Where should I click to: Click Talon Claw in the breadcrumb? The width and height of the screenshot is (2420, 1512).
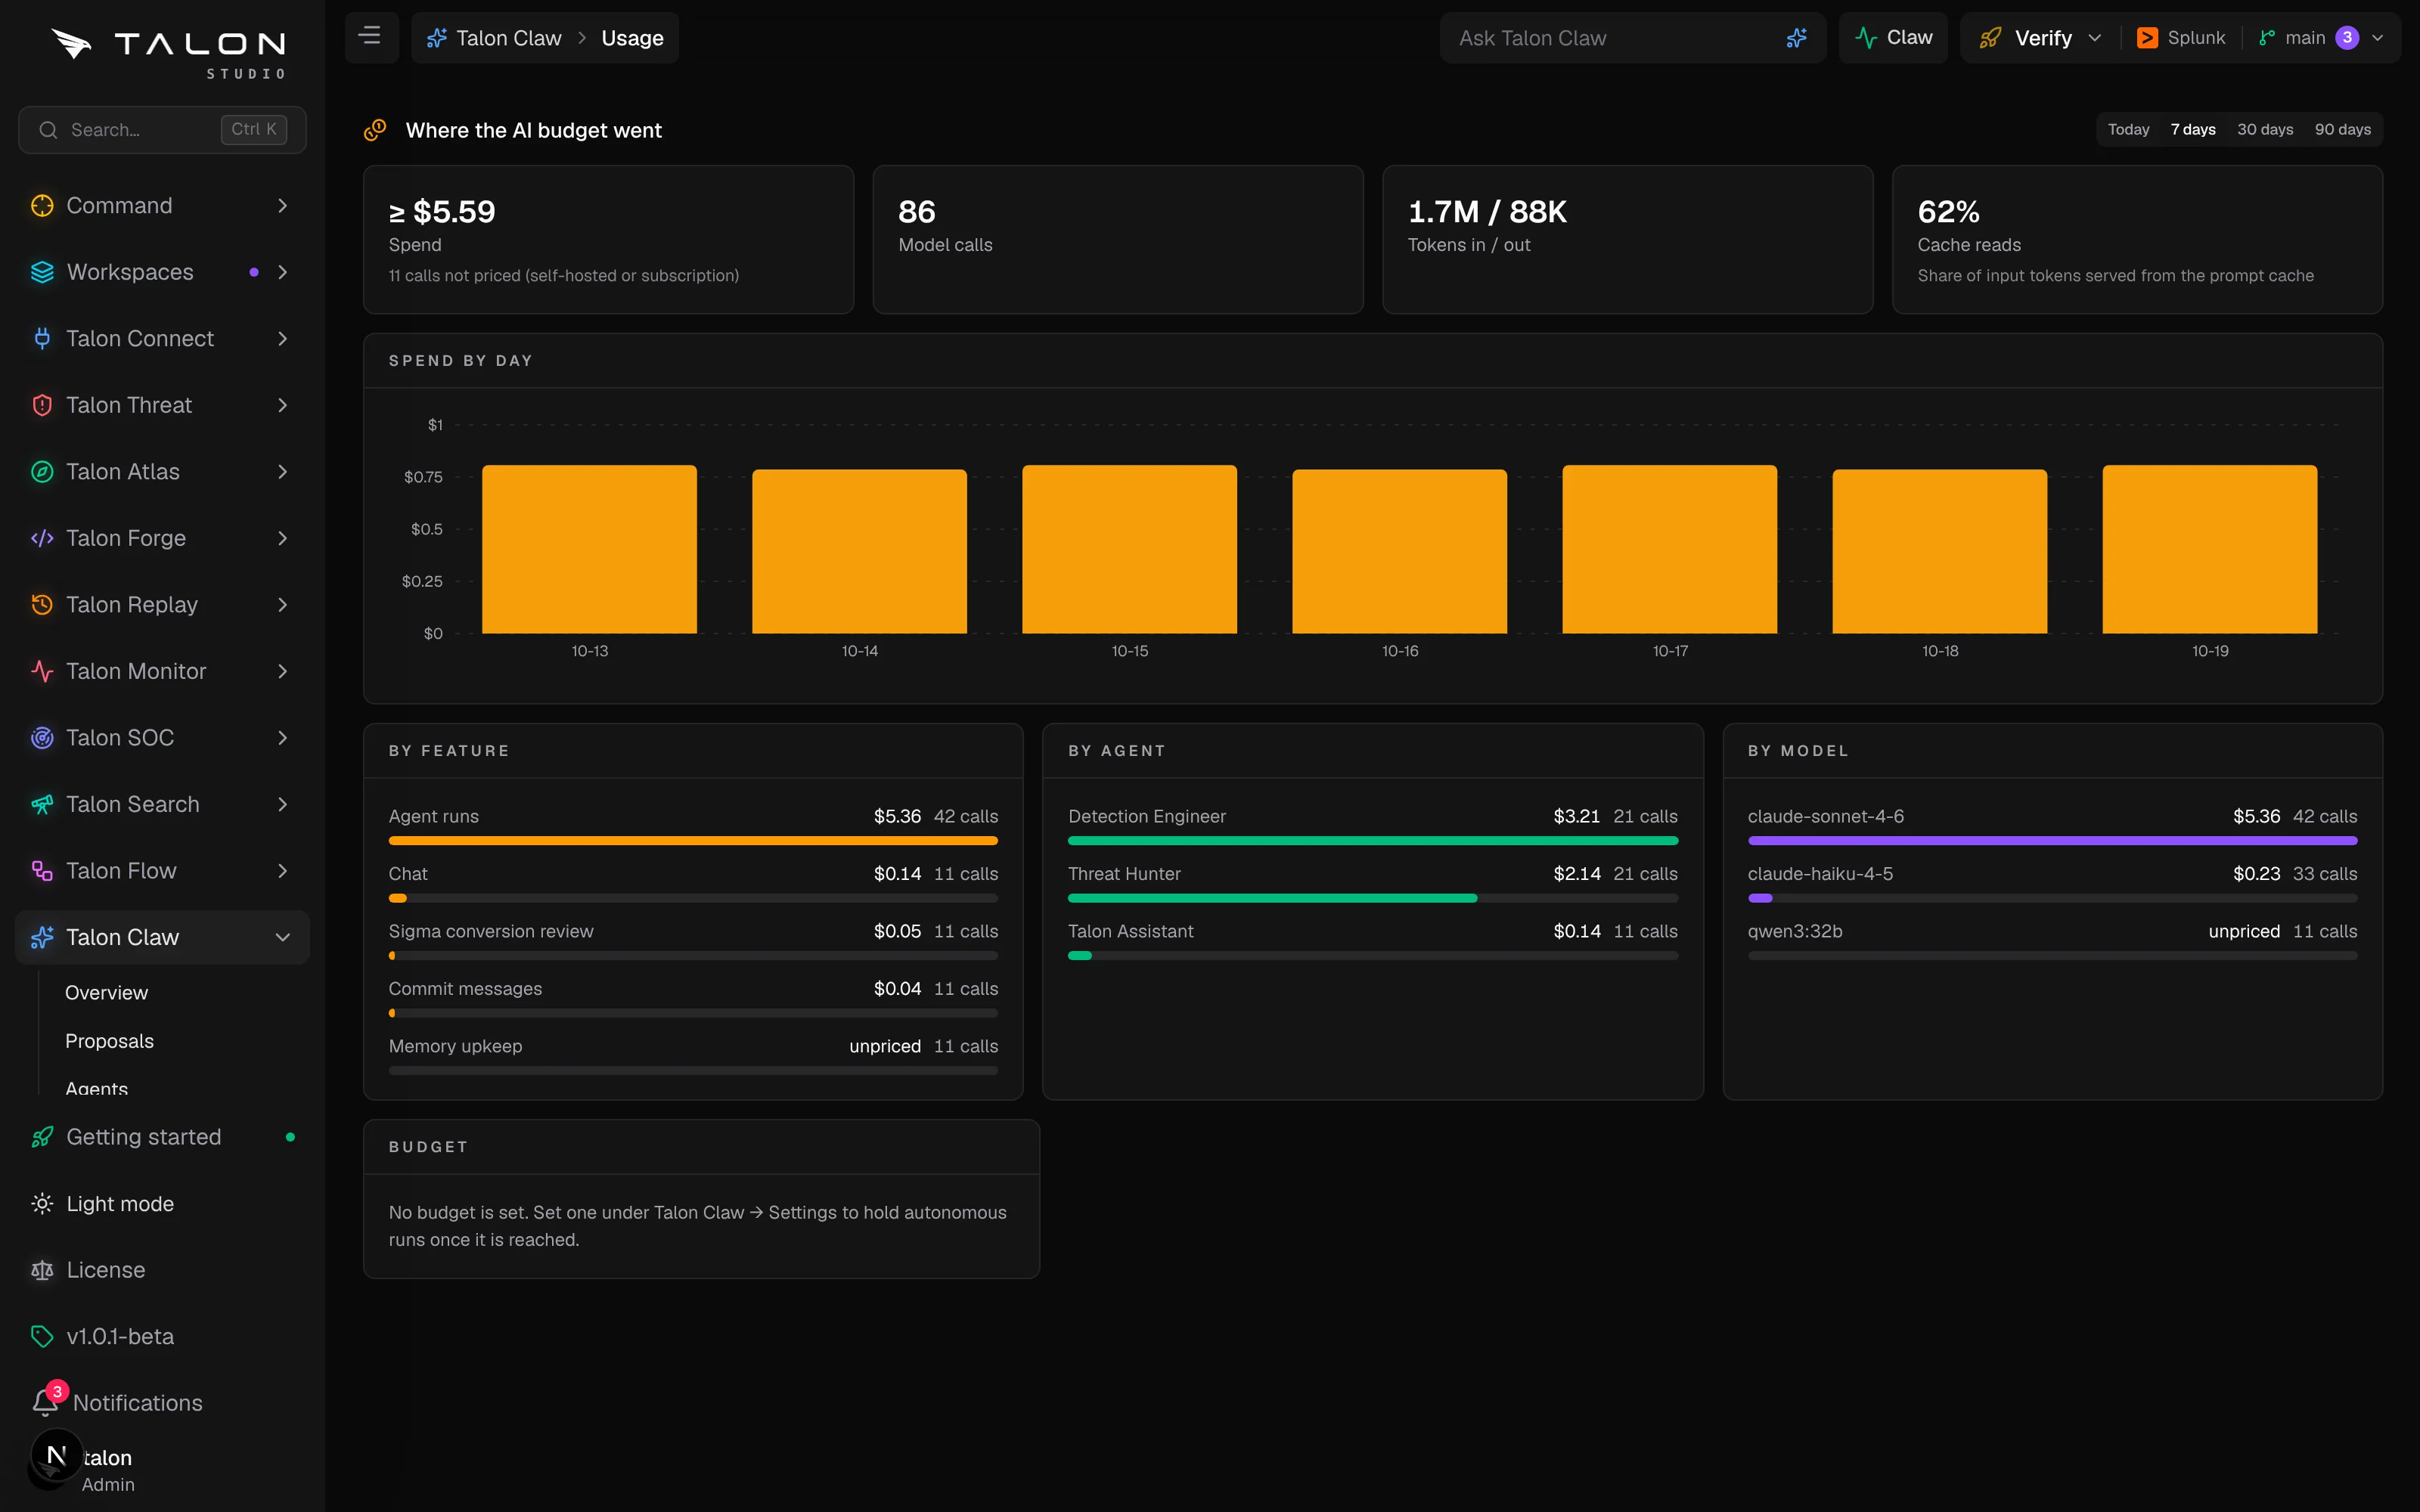[x=494, y=38]
